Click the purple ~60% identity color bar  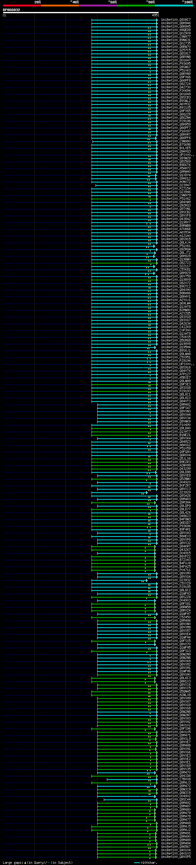click(x=98, y=6)
